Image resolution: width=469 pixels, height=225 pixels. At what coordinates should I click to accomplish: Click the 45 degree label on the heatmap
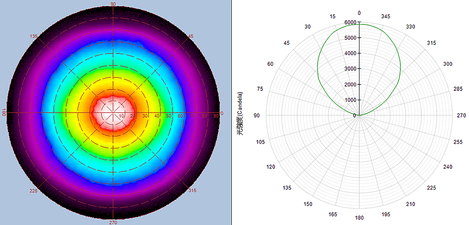pos(192,36)
